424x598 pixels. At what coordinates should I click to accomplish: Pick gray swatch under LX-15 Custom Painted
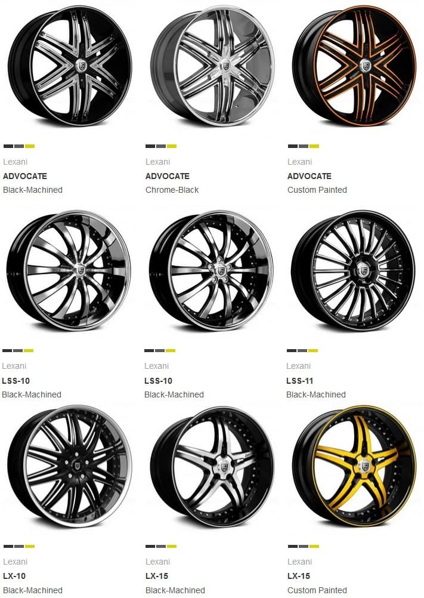point(304,546)
